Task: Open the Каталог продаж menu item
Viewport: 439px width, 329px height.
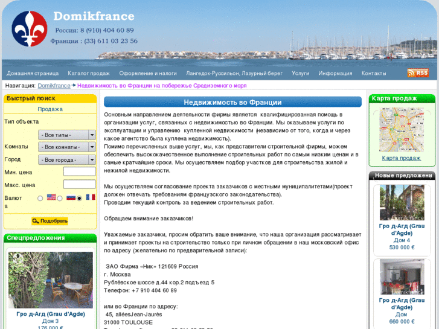Action: 89,74
